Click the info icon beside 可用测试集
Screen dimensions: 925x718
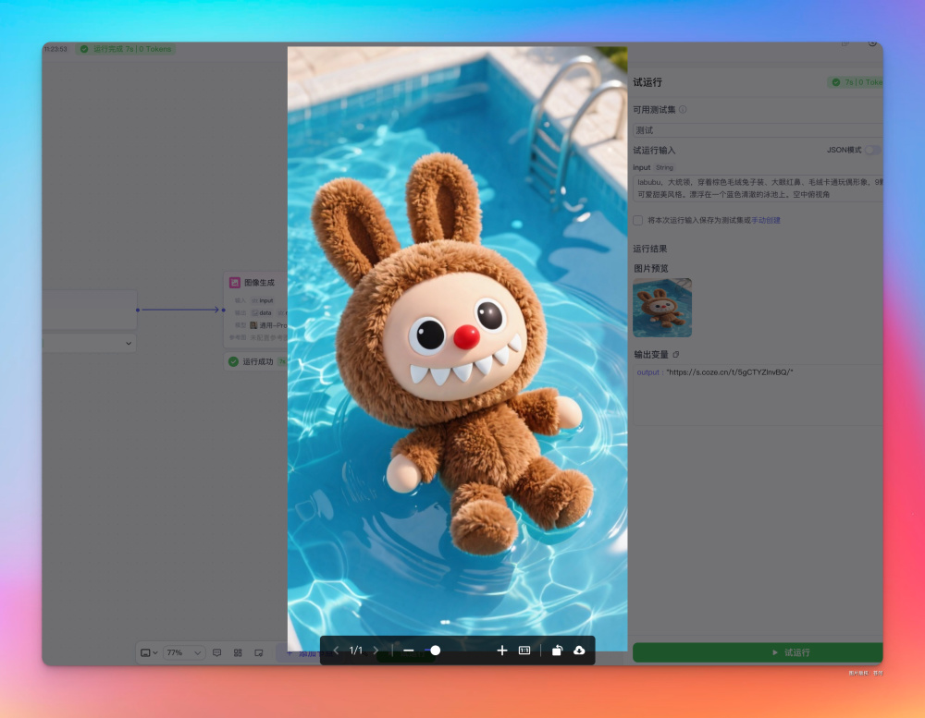pyautogui.click(x=683, y=110)
